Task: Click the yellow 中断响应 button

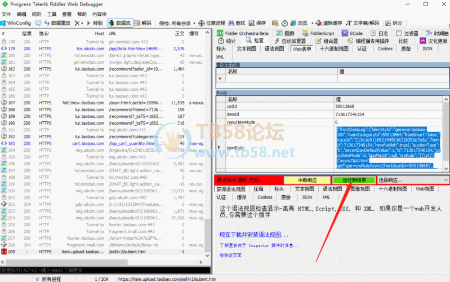Action: [307, 180]
